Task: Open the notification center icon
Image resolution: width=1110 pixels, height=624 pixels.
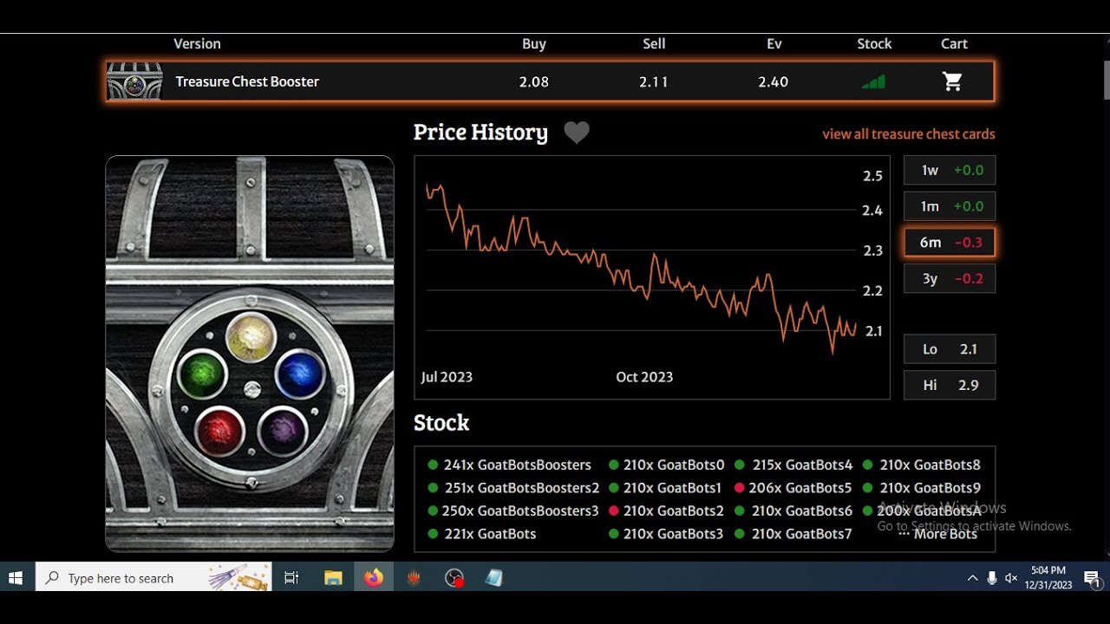Action: click(1093, 578)
